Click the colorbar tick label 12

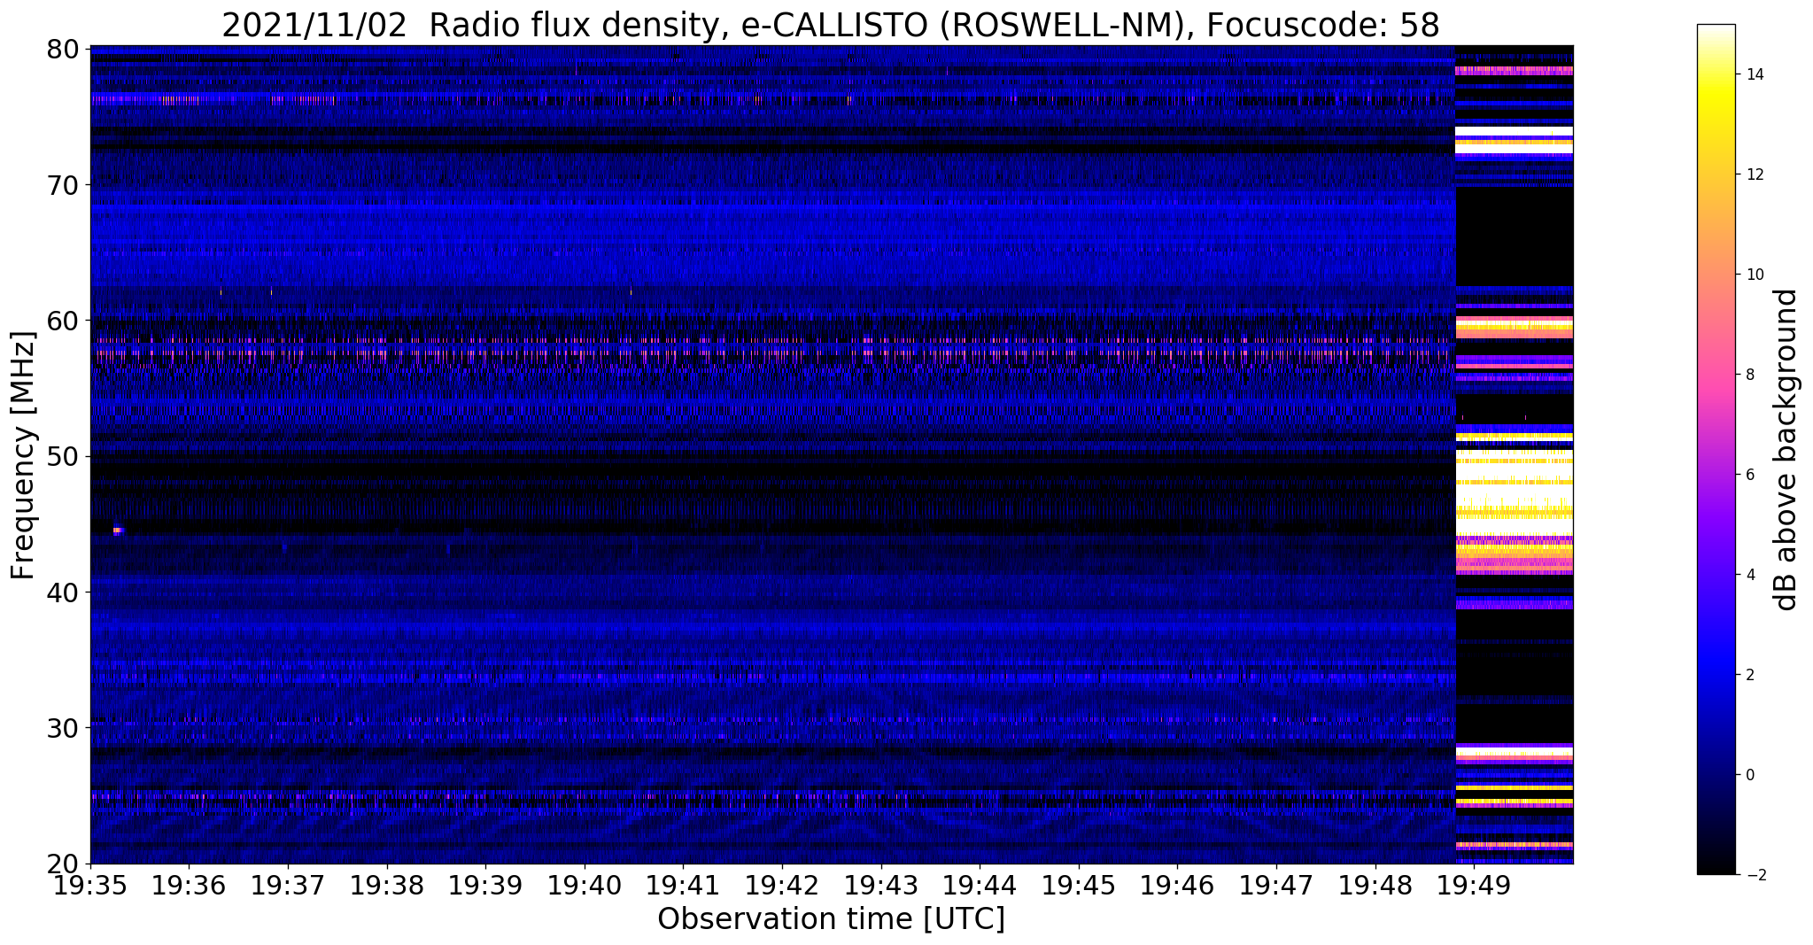point(1754,174)
